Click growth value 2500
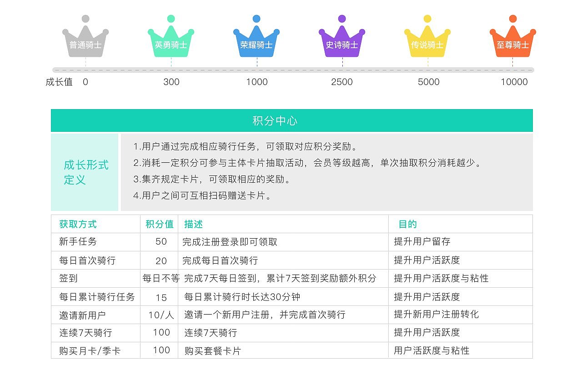The image size is (582, 390). [342, 82]
